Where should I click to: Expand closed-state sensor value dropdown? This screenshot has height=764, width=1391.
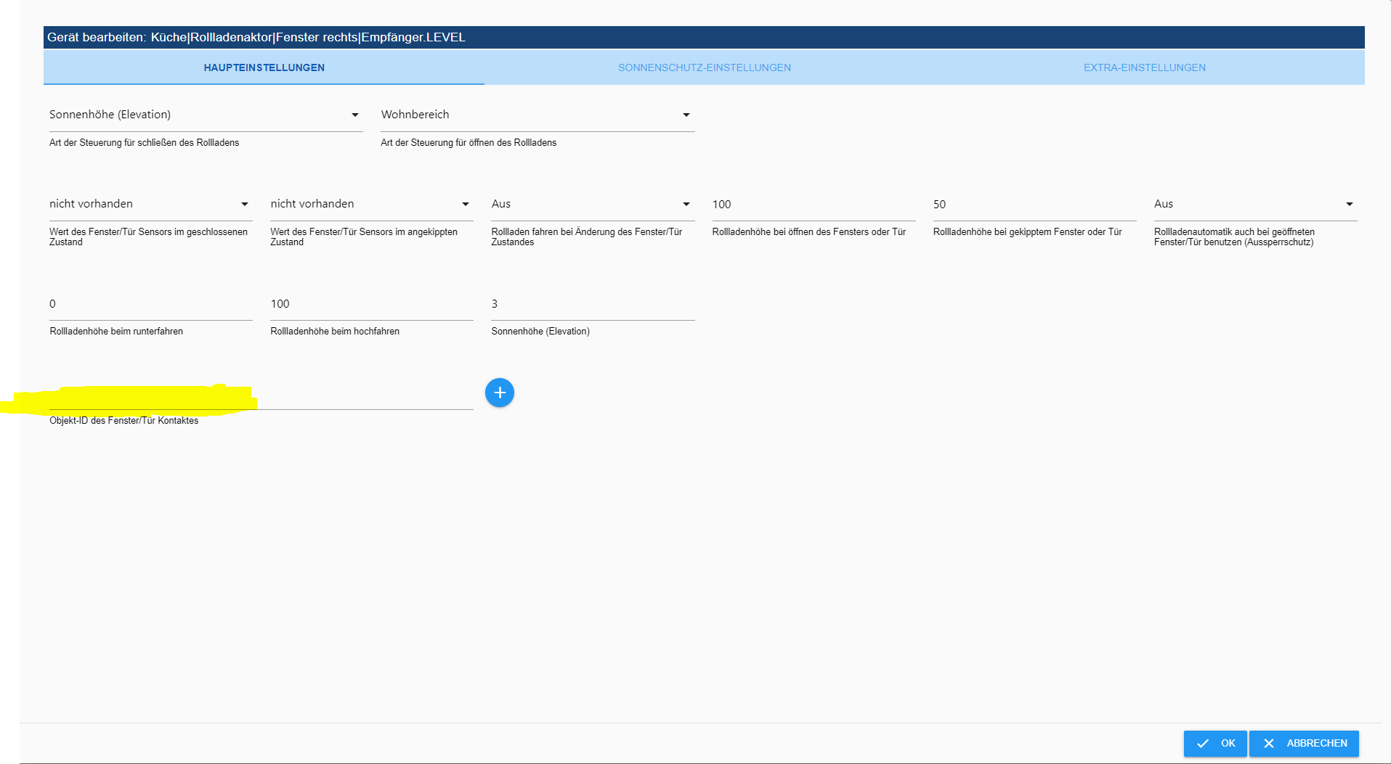tap(150, 204)
